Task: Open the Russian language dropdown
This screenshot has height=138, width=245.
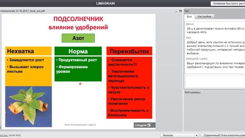Action: pyautogui.click(x=180, y=135)
